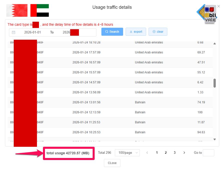The image size is (224, 169).
Task: Jump to page 3 of results
Action: point(175,153)
